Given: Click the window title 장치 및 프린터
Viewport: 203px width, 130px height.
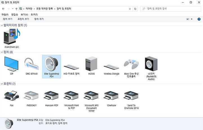Looking at the screenshot, I should pyautogui.click(x=12, y=2).
